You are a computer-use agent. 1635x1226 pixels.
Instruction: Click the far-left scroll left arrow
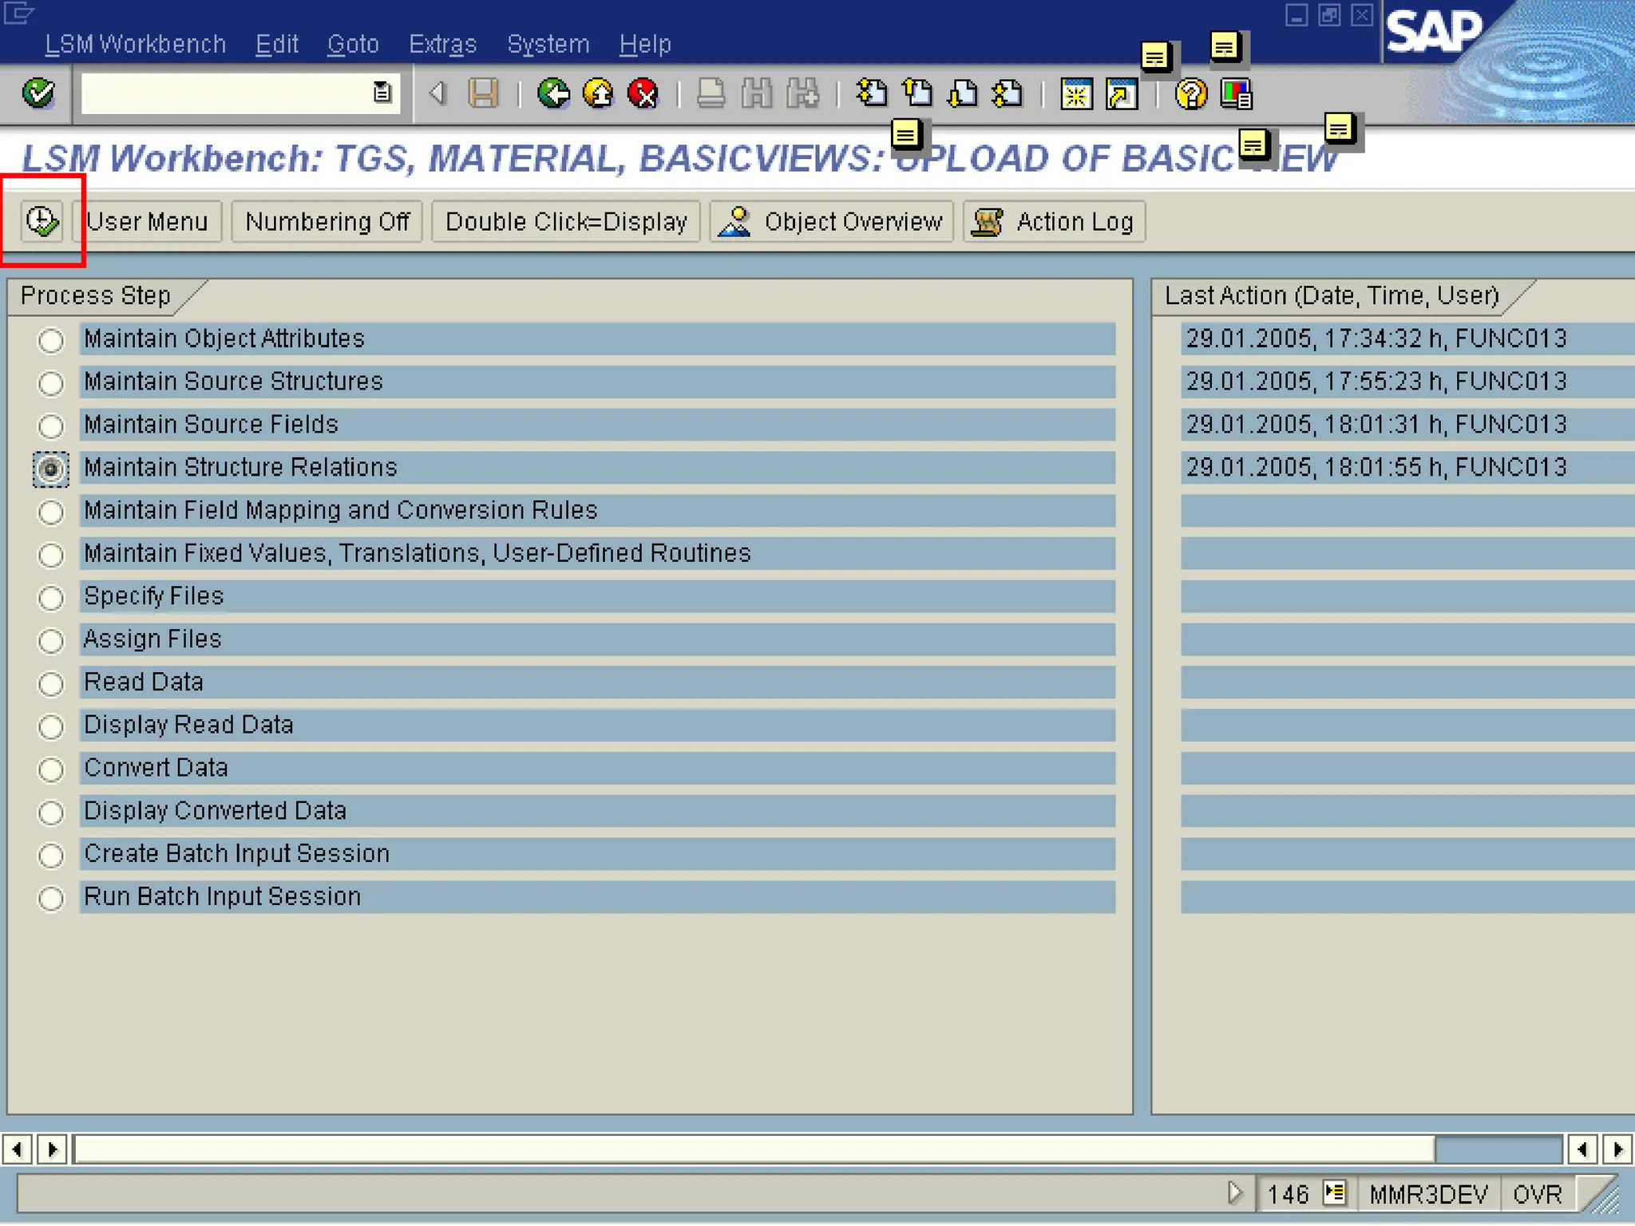(17, 1149)
